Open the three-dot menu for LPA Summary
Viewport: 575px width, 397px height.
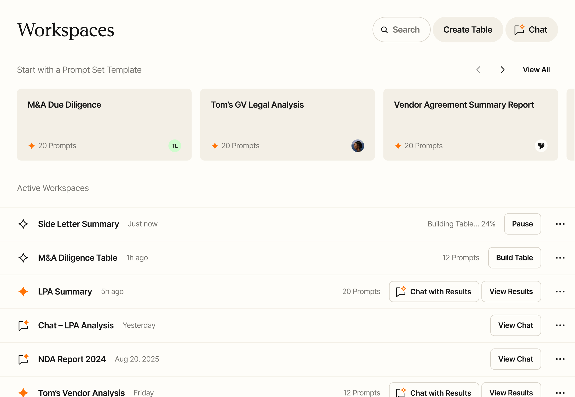coord(560,291)
